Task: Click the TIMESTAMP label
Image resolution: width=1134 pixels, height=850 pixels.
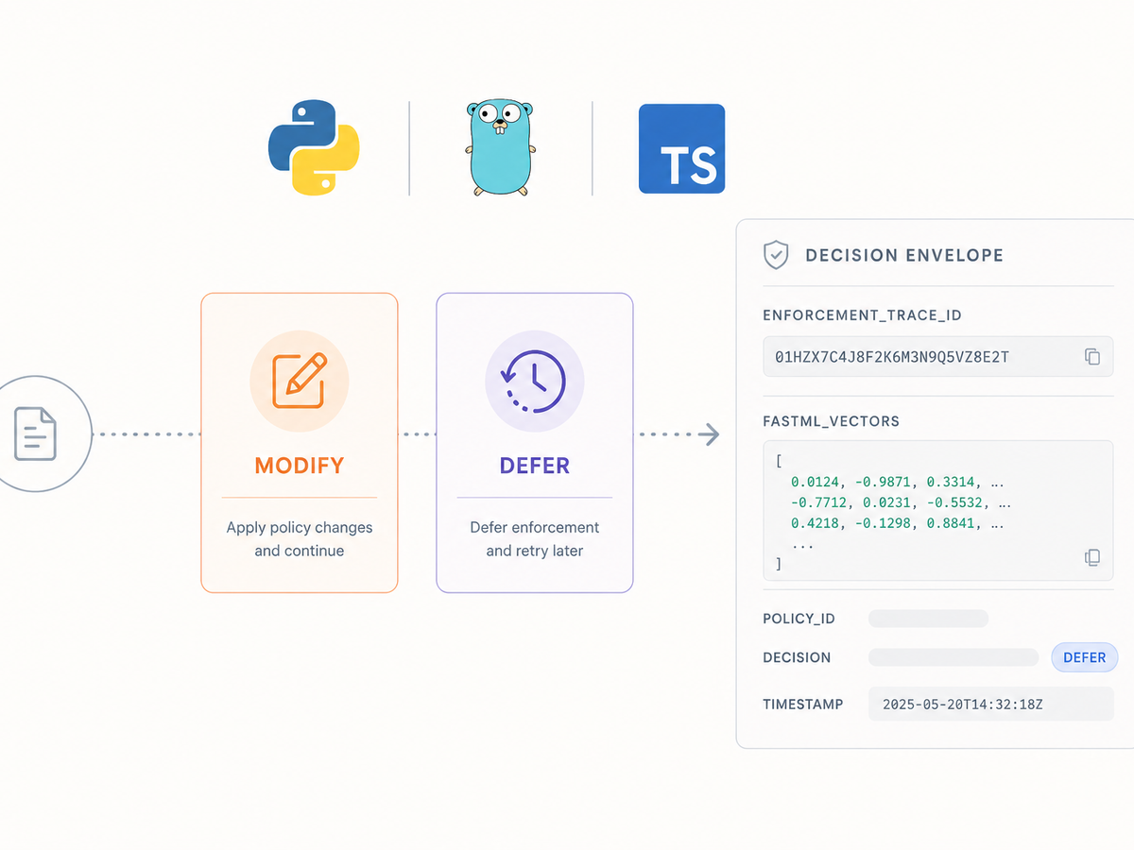Action: click(802, 704)
